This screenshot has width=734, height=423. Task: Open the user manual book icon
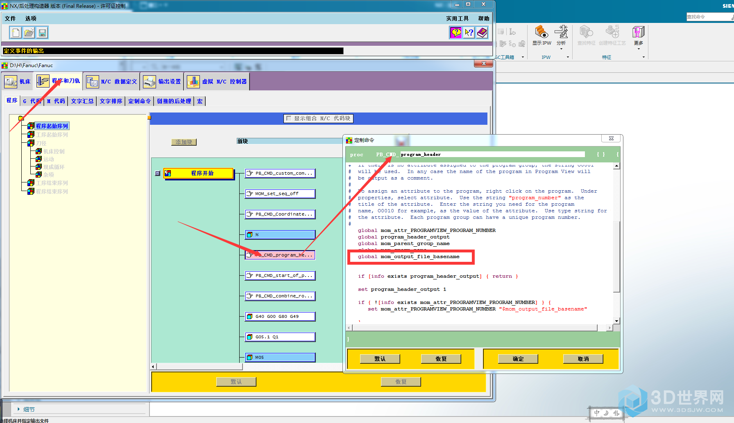(x=482, y=33)
